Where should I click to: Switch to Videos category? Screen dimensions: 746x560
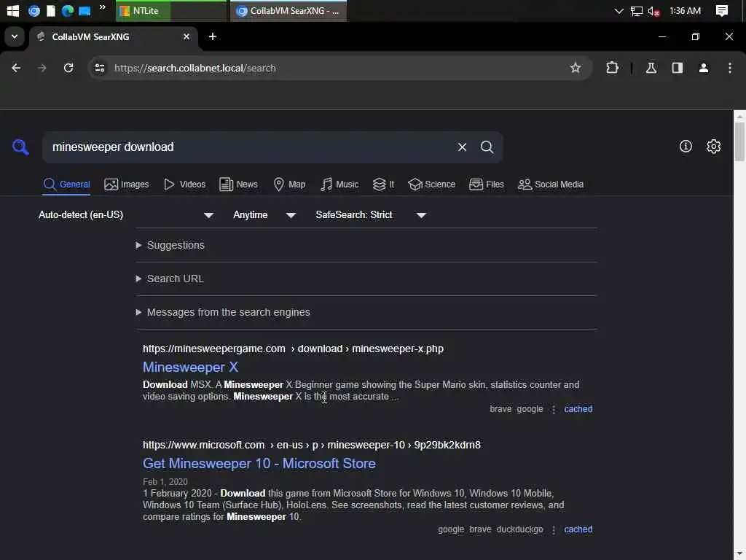coord(184,184)
